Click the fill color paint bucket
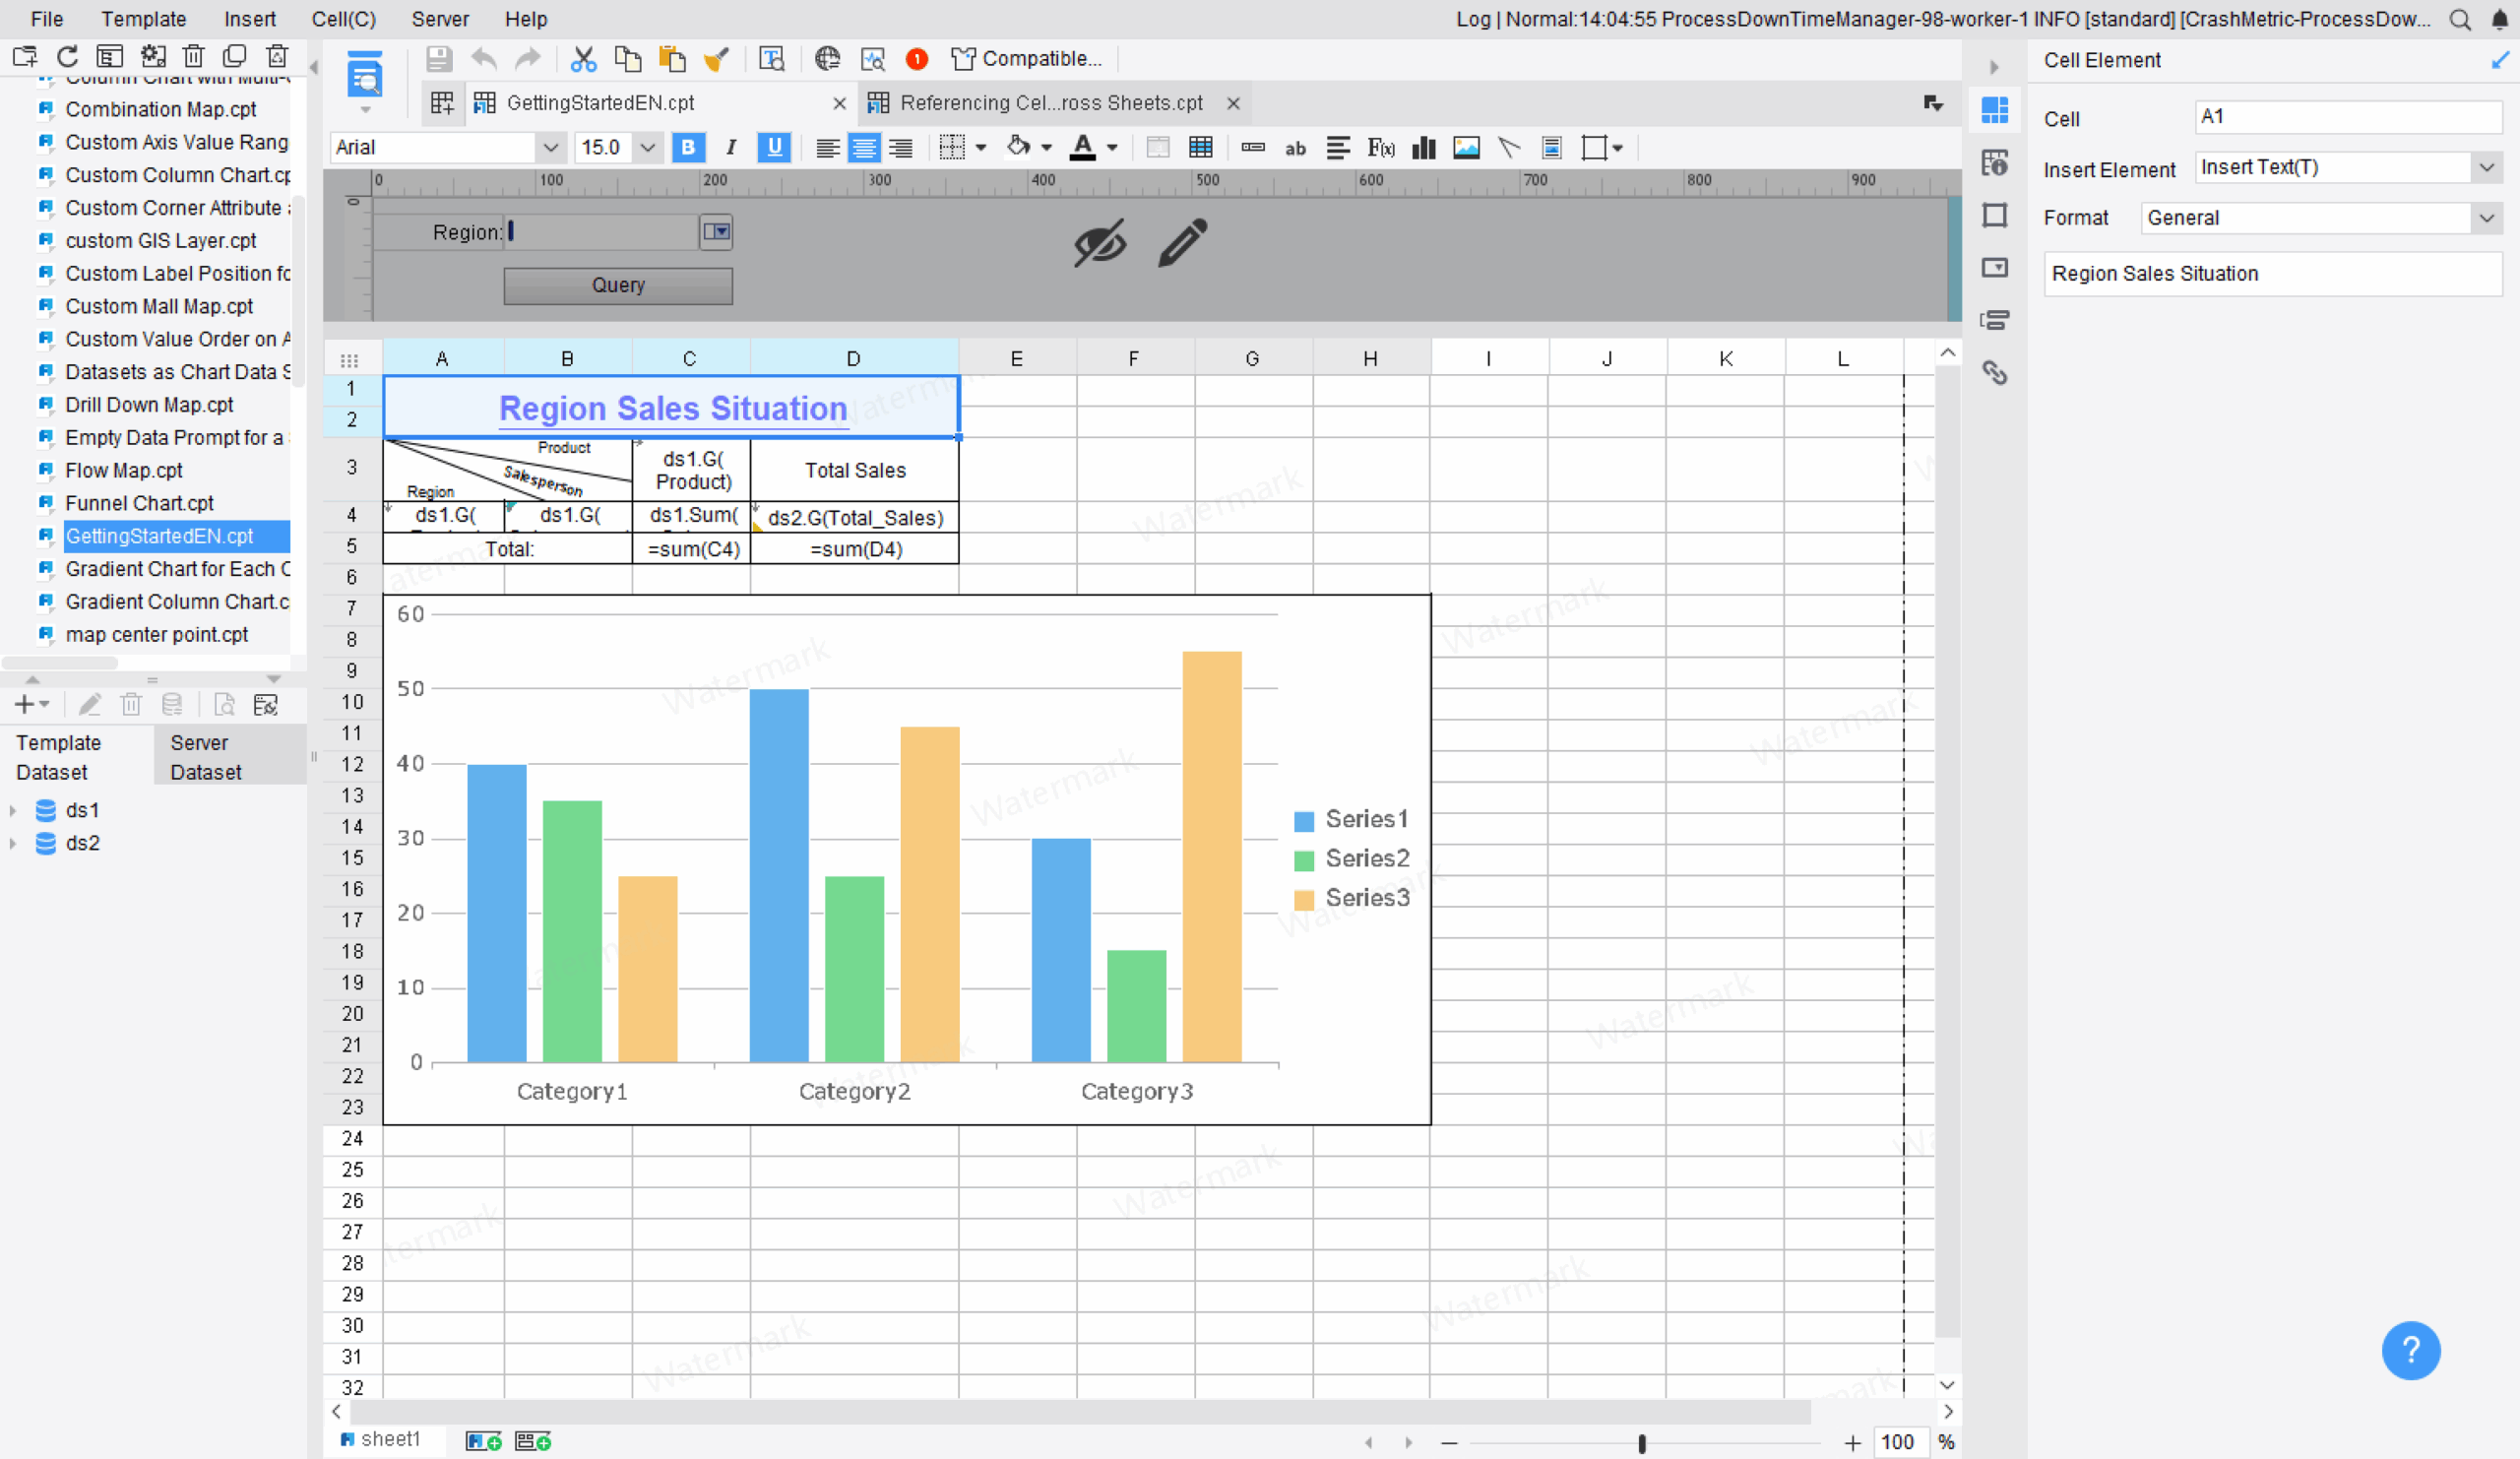Viewport: 2520px width, 1459px height. 1018,148
